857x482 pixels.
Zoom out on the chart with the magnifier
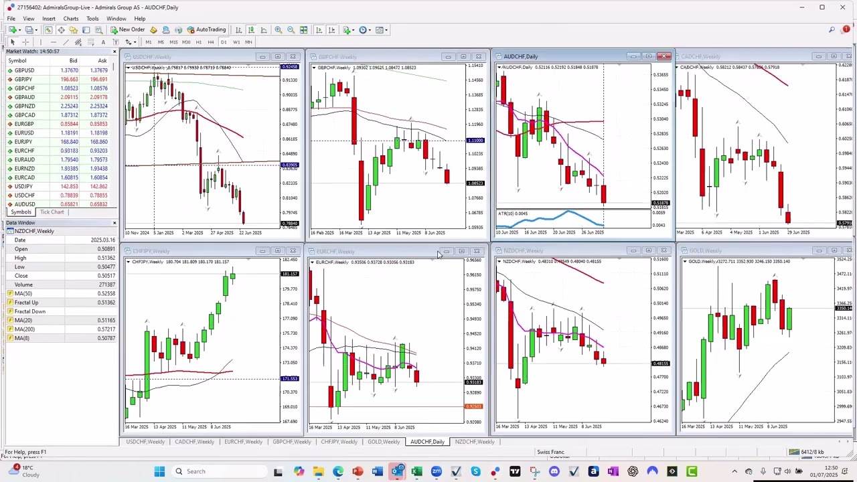291,29
